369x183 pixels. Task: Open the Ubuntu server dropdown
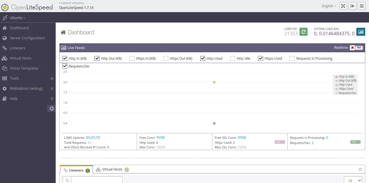point(18,18)
